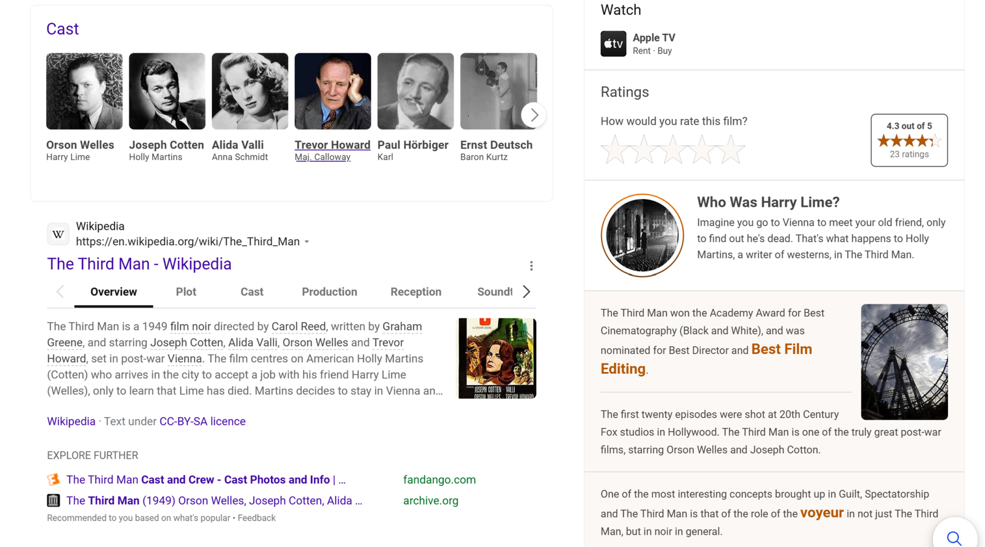Click the Third Man film poster thumbnail

point(497,358)
